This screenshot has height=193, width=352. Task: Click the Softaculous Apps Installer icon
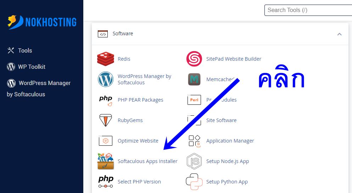click(x=106, y=161)
